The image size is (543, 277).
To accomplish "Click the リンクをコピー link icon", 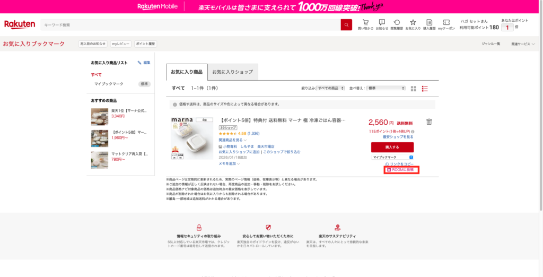I will 387,164.
